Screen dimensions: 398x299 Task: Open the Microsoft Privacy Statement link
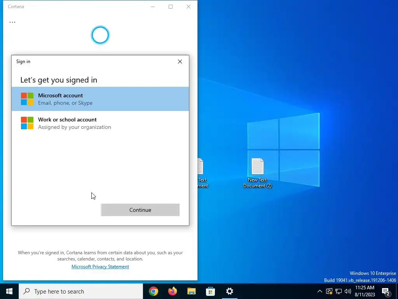pyautogui.click(x=100, y=266)
